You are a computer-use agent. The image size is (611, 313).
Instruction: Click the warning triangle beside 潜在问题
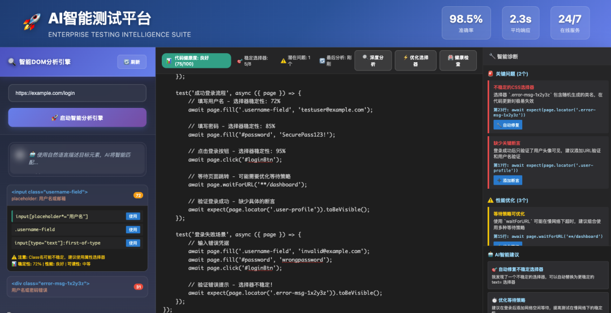[283, 60]
